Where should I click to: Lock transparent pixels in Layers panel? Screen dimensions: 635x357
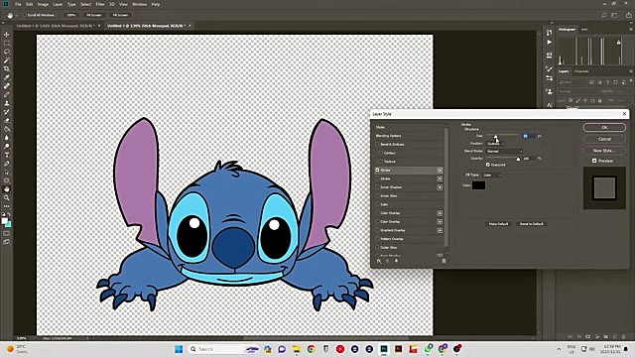571,100
